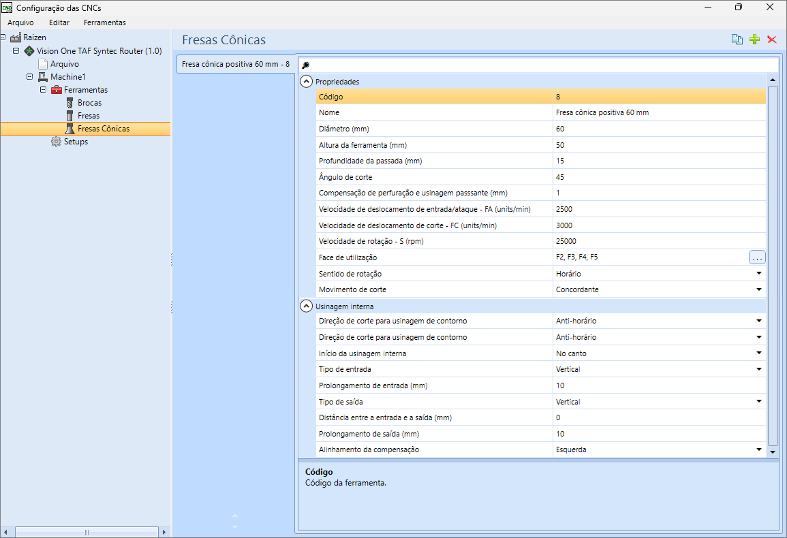
Task: Edit the FC cutting speed value 3000
Action: tap(660, 225)
